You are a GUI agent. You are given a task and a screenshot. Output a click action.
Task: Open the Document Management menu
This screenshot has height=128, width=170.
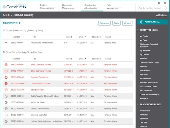pyautogui.click(x=69, y=7)
